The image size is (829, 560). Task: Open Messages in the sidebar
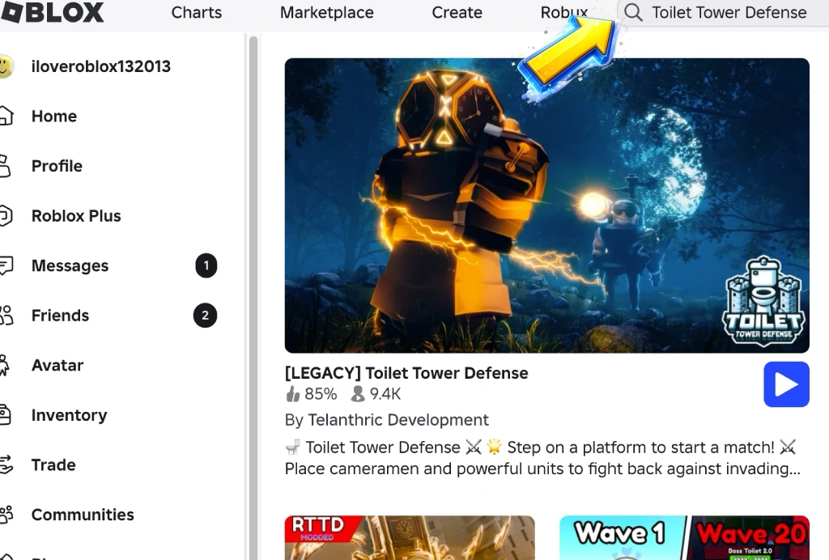point(70,265)
